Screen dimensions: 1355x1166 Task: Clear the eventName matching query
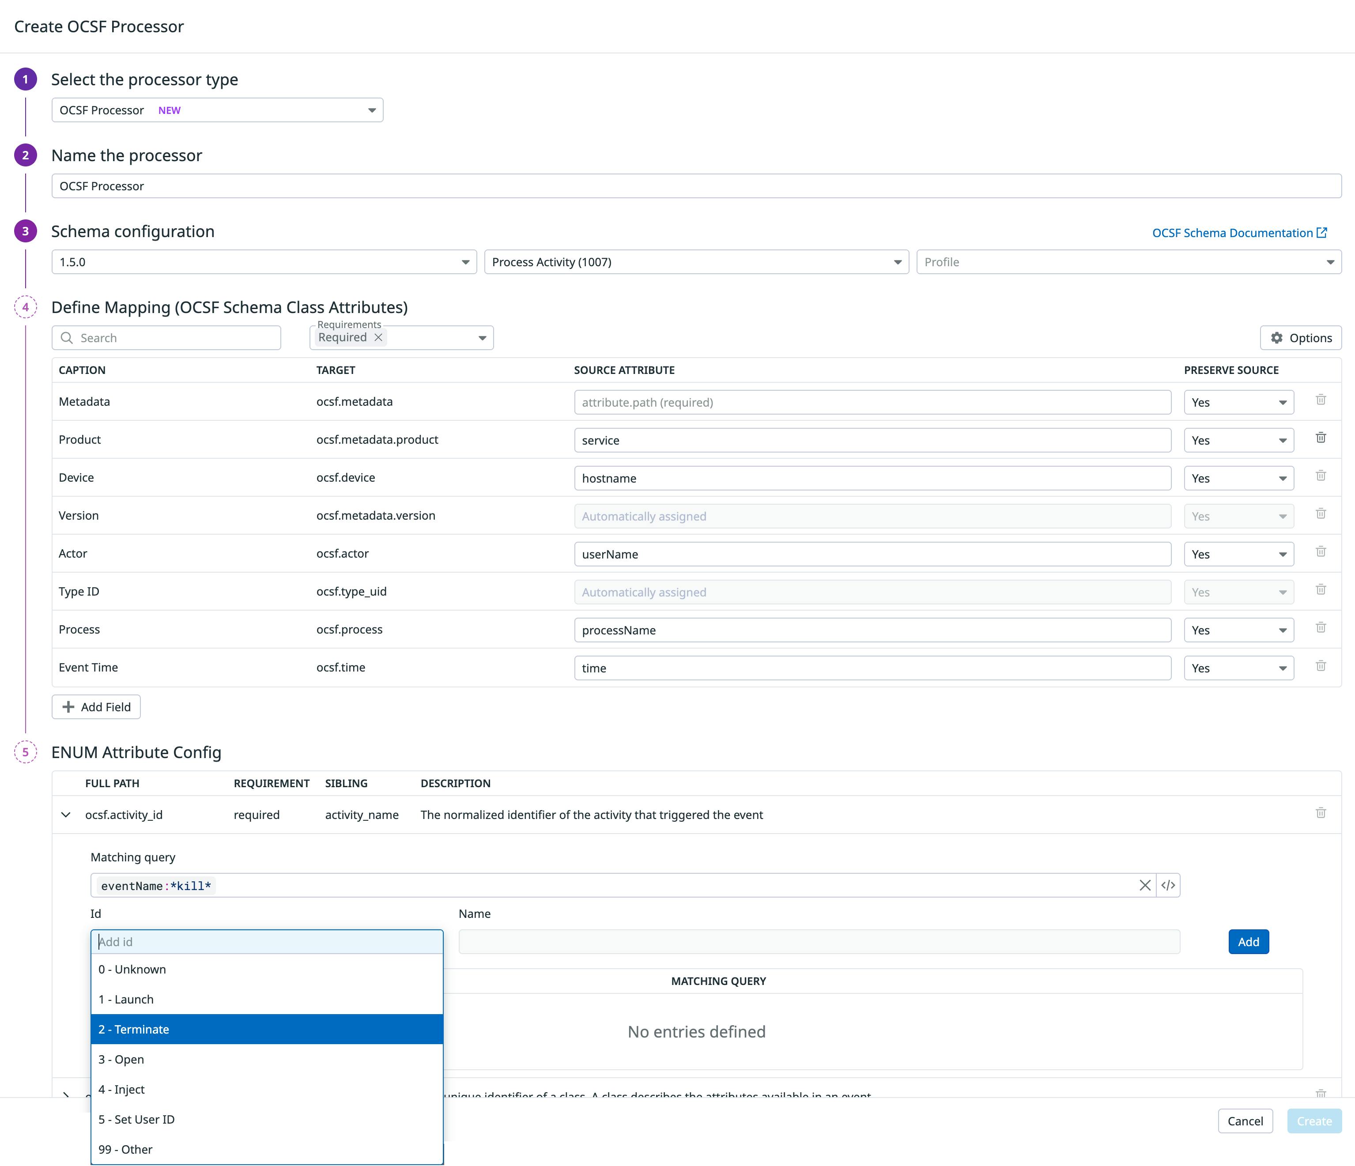(x=1146, y=886)
